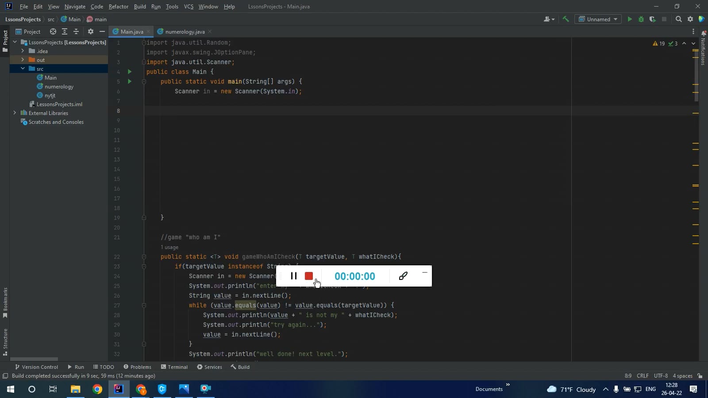708x398 pixels.
Task: Collapse the src folder in Project tree
Action: pyautogui.click(x=23, y=69)
